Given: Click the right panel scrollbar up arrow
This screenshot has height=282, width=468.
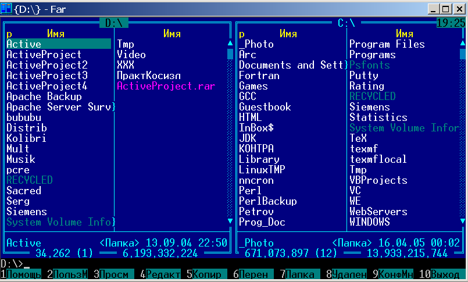Looking at the screenshot, I should tap(463, 44).
